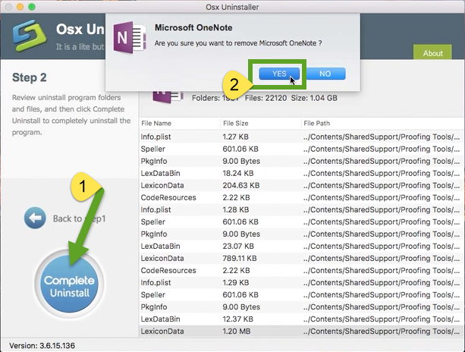Select the Info.plist row sized 1.28 KB
Image resolution: width=465 pixels, height=352 pixels.
click(301, 209)
